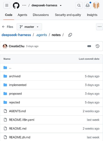Switch to the Agents tab
Image resolution: width=103 pixels, height=141 pixels.
22,15
